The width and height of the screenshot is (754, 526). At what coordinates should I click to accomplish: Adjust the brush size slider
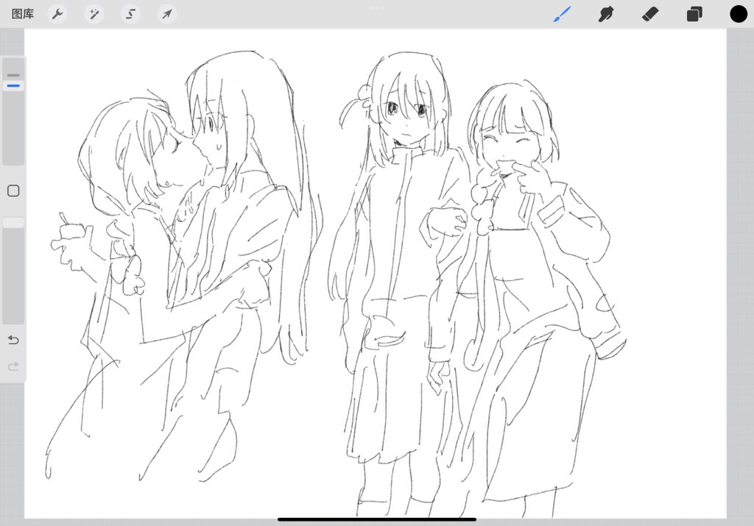[x=13, y=111]
